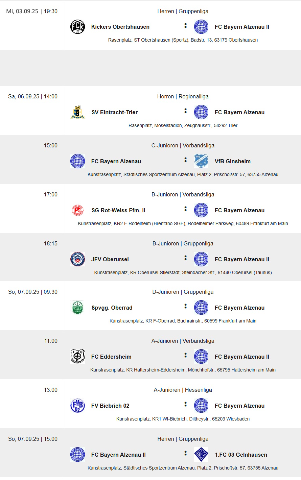Click the Herren Regionalliga match heading
Viewport: 301px width, 480px height.
tap(183, 96)
